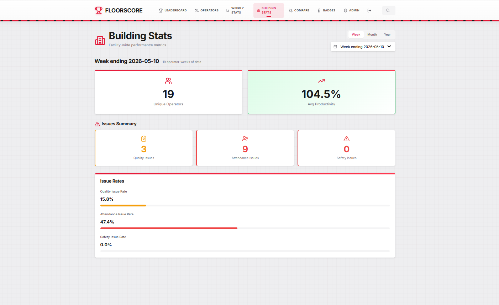Open the Weekly Stats tab
The image size is (499, 305).
[x=236, y=11]
